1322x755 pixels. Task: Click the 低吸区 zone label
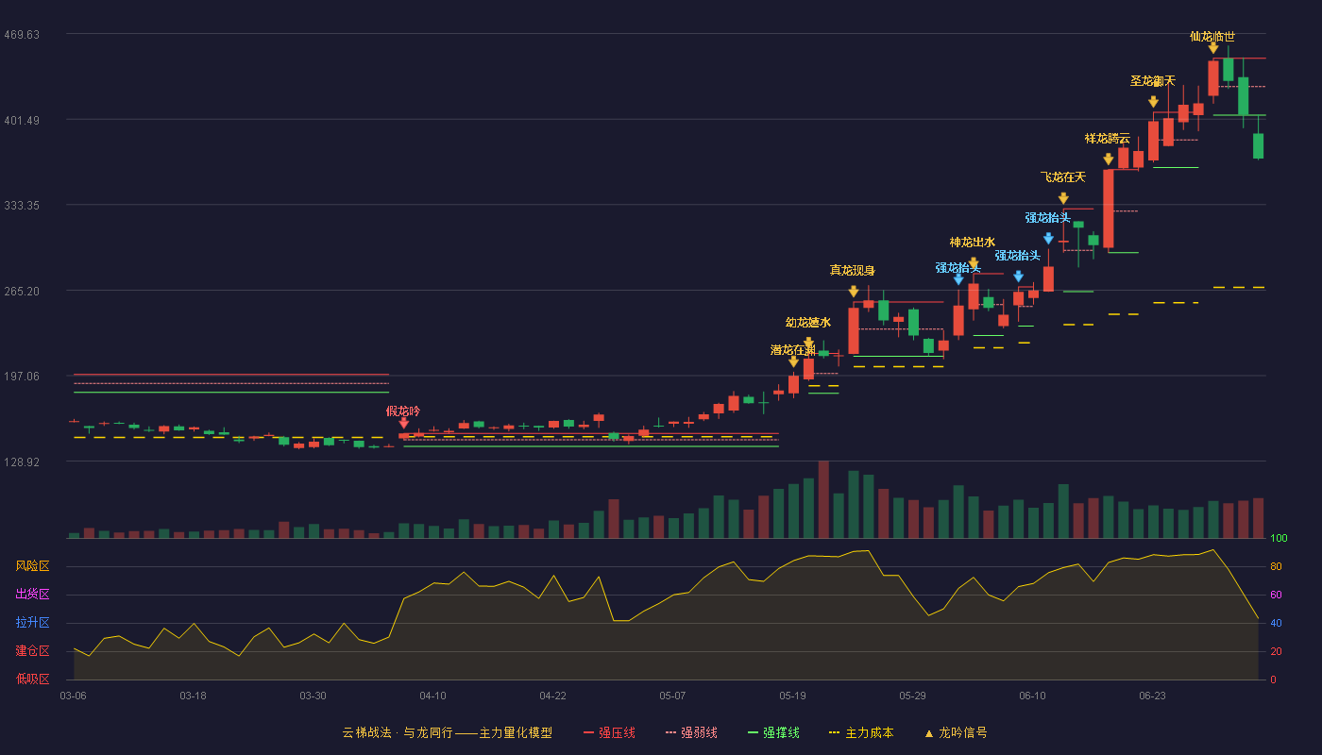(32, 679)
